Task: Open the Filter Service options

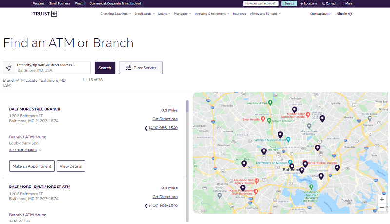Action: point(141,68)
